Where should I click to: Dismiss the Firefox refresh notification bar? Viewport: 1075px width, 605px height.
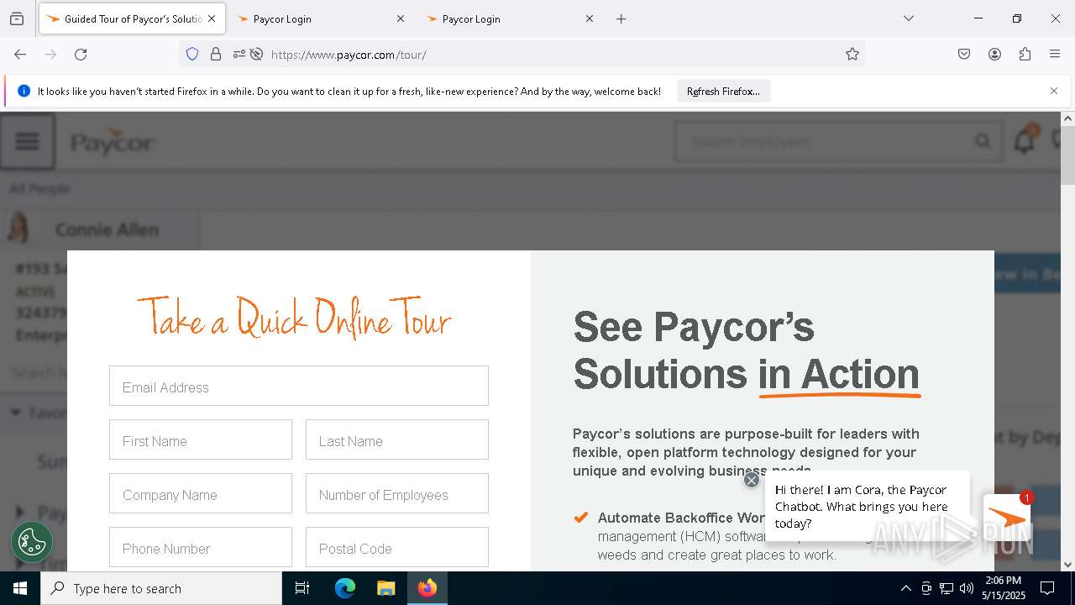pos(1054,91)
